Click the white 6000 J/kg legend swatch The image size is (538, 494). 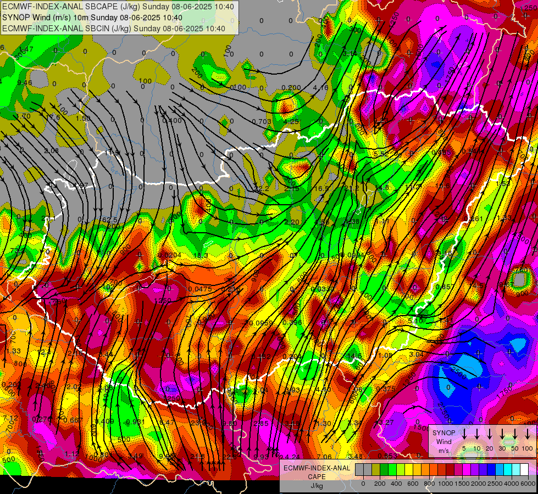[524, 469]
